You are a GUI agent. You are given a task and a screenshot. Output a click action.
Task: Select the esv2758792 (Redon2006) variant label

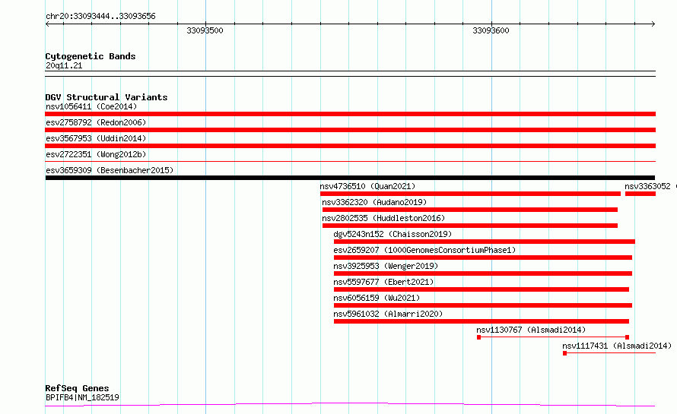[x=96, y=122]
